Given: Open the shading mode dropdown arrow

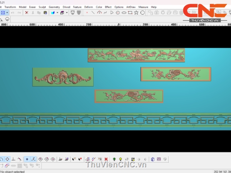Looking at the screenshot, I should [67, 13].
